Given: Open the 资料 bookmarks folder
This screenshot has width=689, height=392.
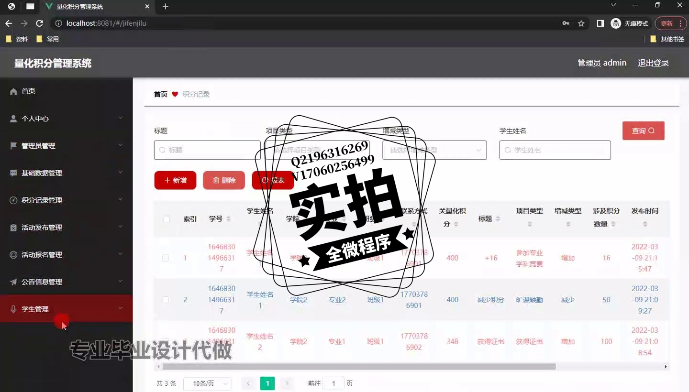Looking at the screenshot, I should (17, 39).
